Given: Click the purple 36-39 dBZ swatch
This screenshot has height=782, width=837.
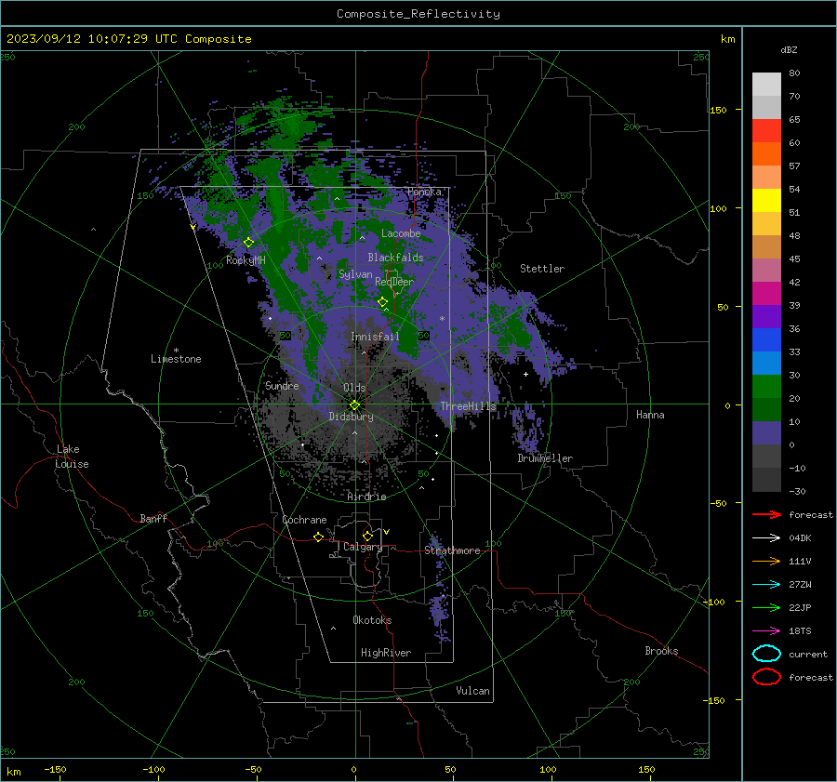Looking at the screenshot, I should (x=766, y=317).
